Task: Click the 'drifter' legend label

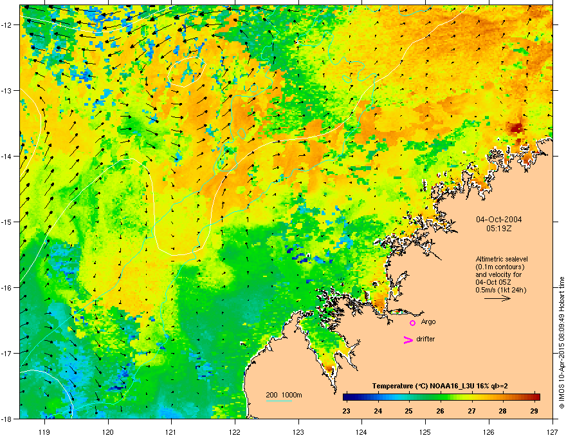Action: pyautogui.click(x=428, y=339)
